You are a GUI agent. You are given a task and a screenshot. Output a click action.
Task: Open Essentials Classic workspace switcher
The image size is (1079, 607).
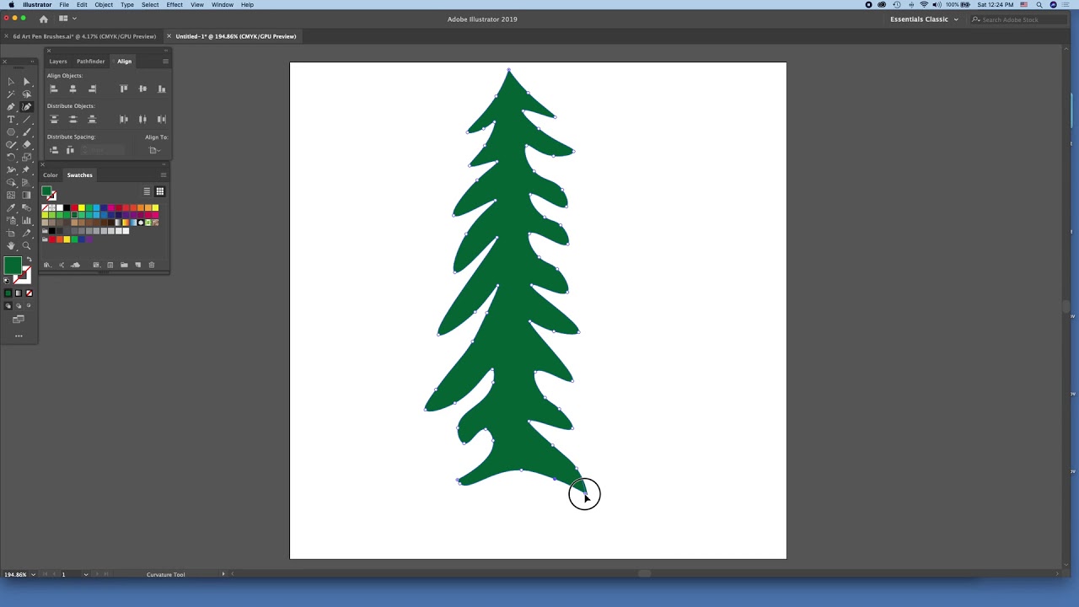tap(924, 19)
